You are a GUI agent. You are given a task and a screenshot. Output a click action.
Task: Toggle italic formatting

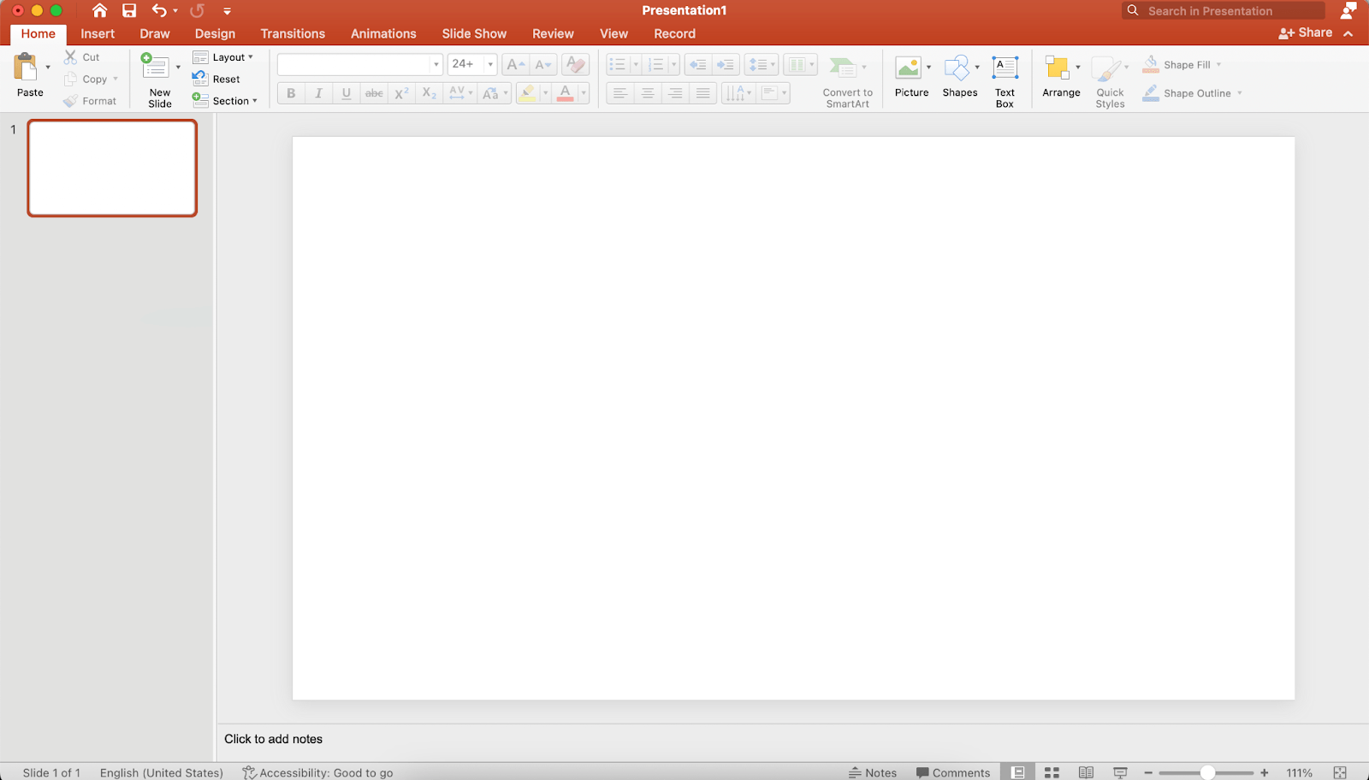pyautogui.click(x=317, y=92)
